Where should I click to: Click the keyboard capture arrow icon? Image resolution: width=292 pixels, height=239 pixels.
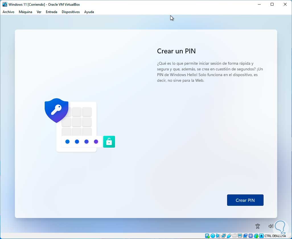261,236
